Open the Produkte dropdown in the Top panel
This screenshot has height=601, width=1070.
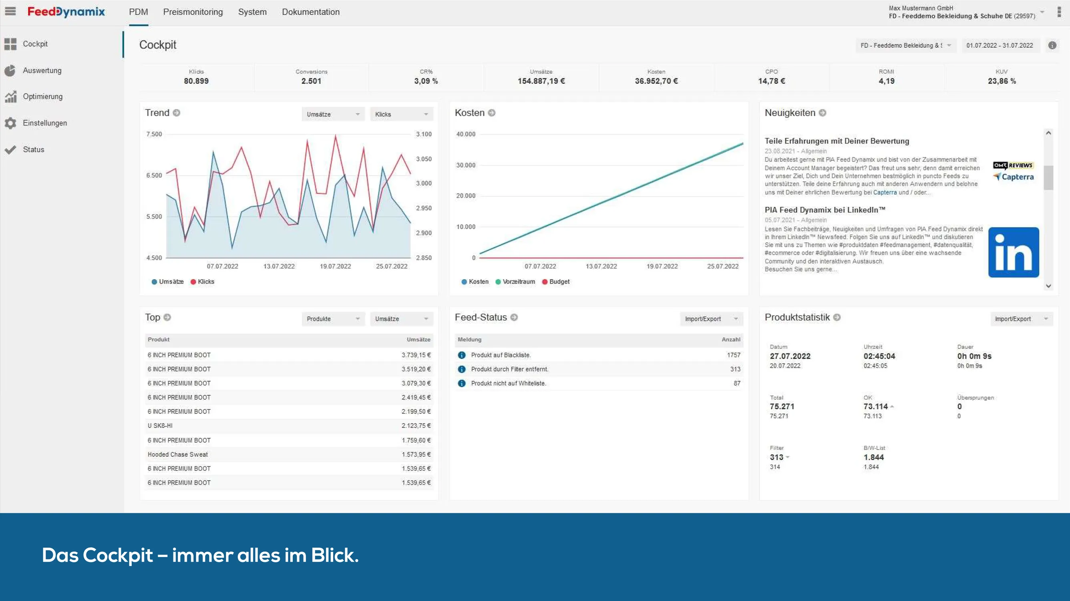tap(332, 319)
